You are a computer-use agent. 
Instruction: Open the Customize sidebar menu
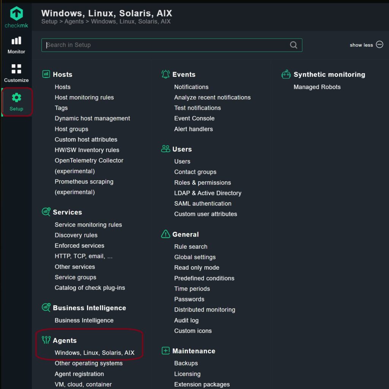pos(16,73)
